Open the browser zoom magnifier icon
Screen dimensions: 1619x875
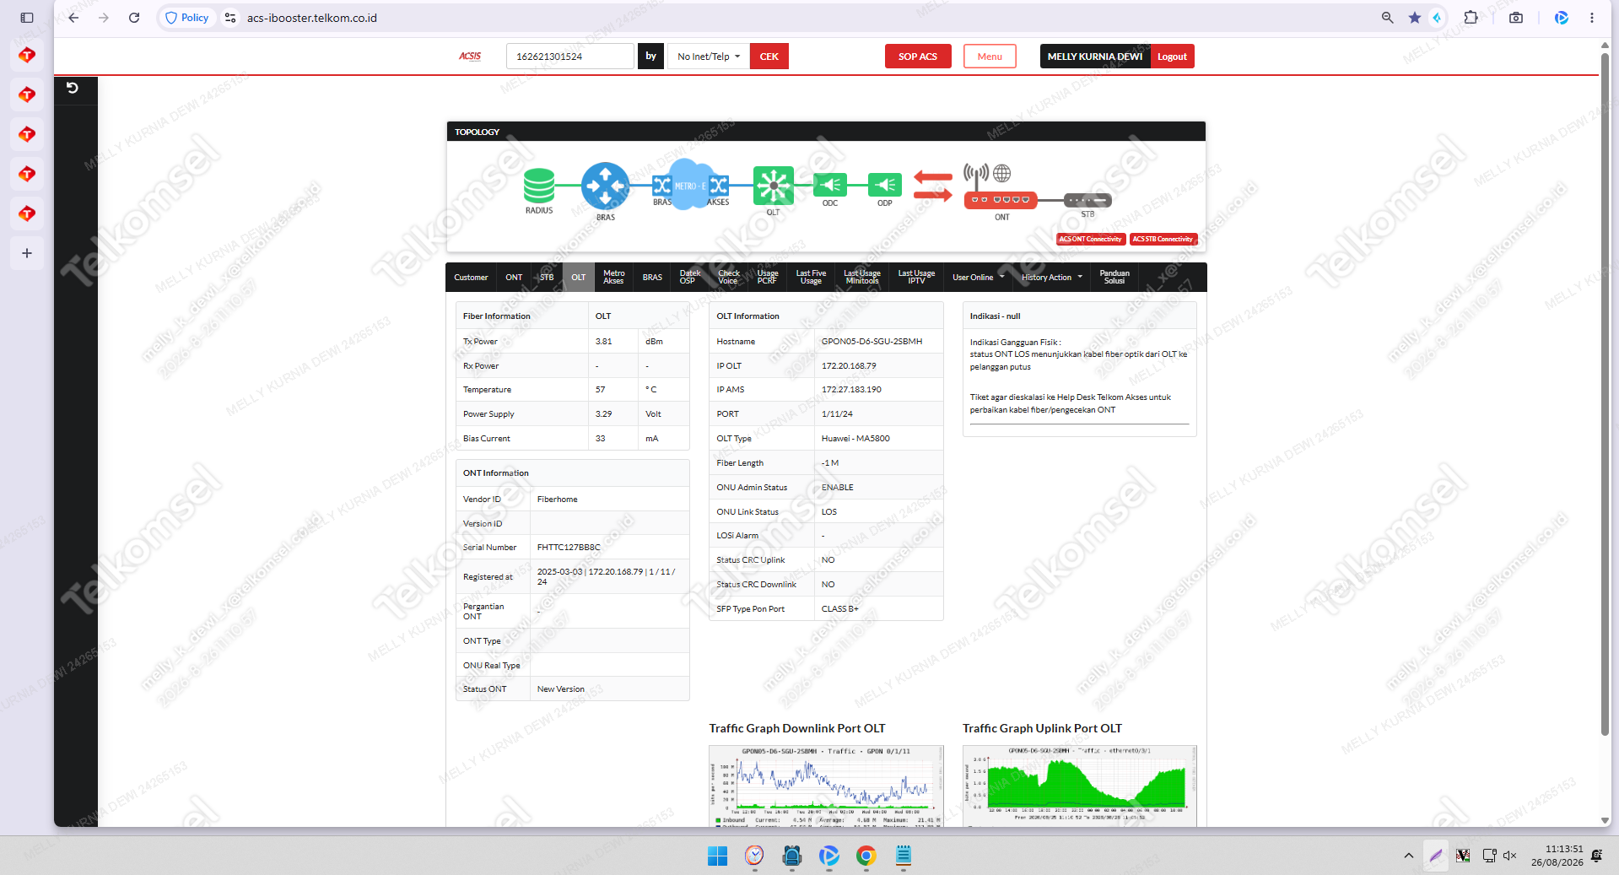[x=1387, y=18]
